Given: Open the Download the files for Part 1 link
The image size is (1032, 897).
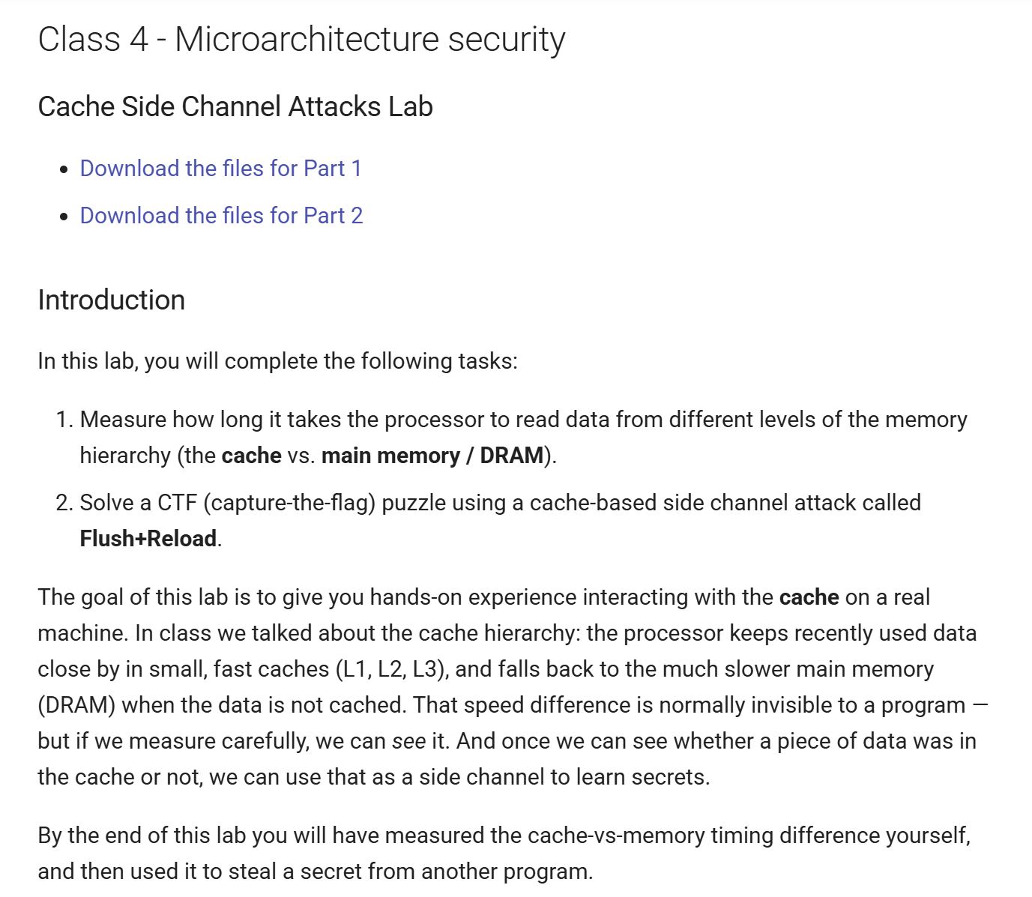Looking at the screenshot, I should [221, 169].
